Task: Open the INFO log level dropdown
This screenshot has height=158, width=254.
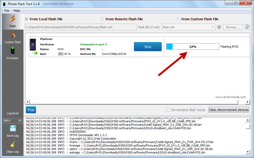Action: (20, 121)
